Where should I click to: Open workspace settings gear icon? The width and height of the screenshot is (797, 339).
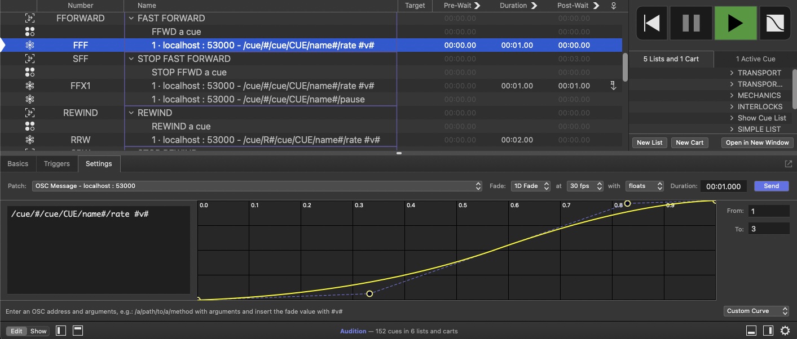click(x=785, y=331)
